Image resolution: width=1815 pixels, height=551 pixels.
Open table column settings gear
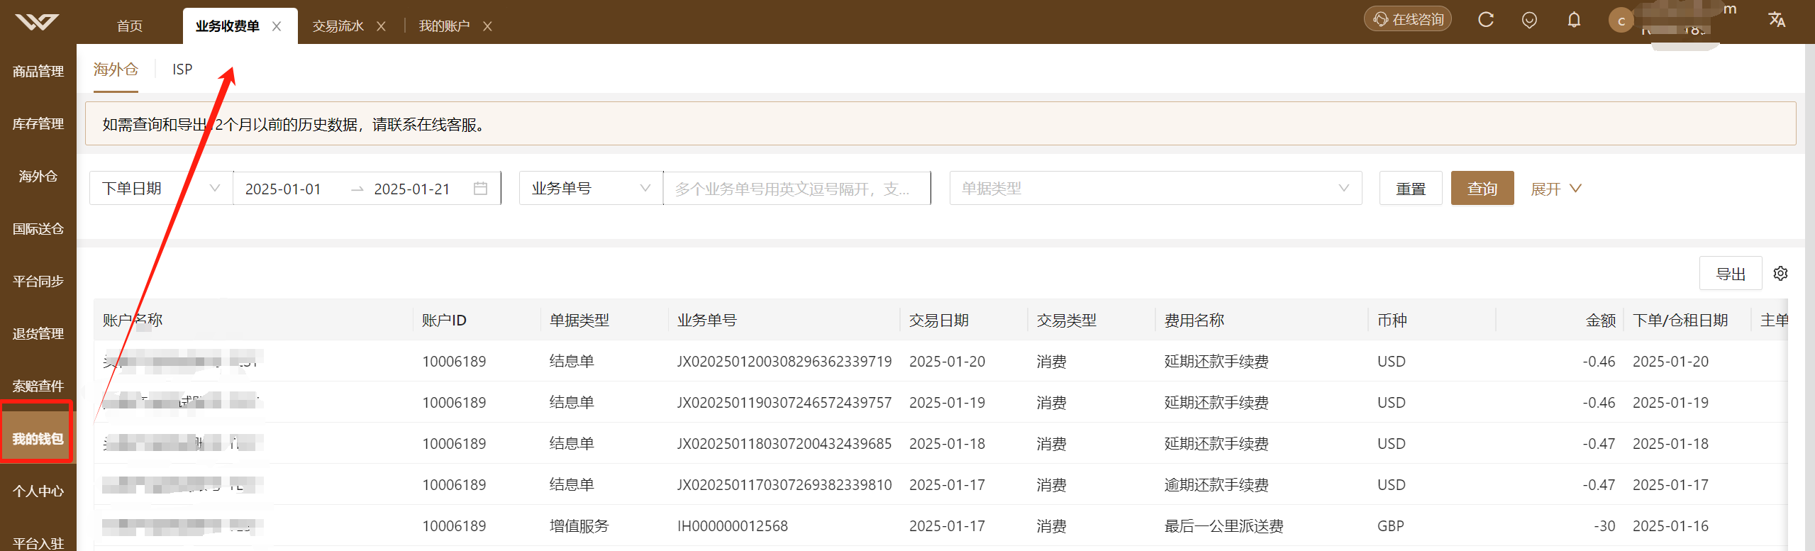(x=1780, y=273)
